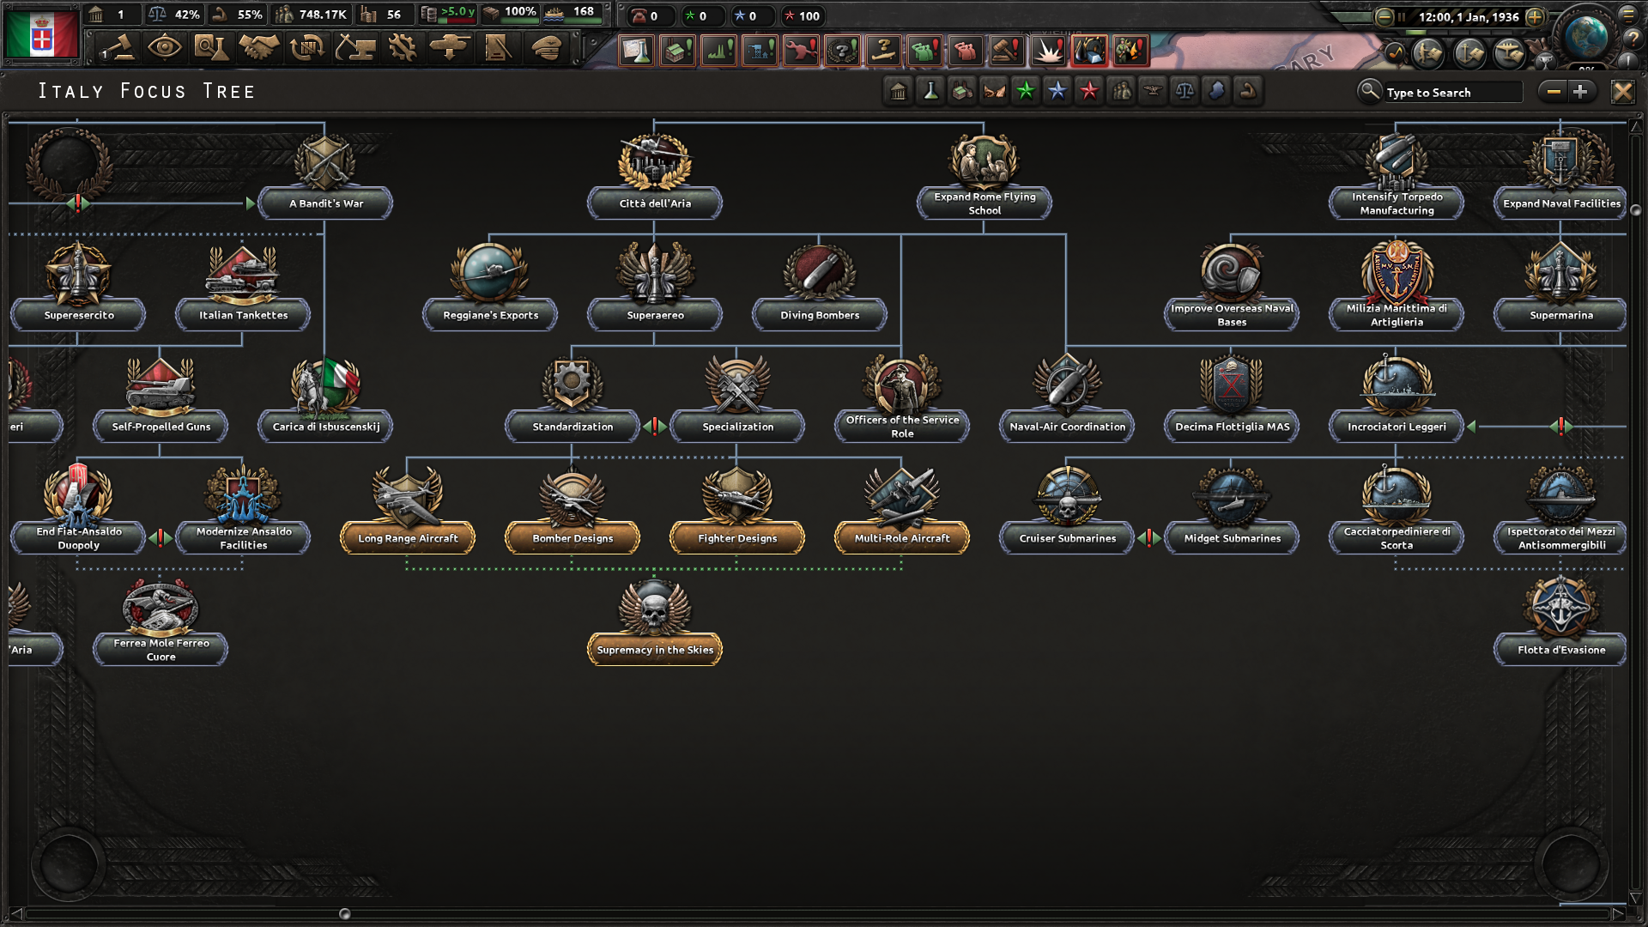Click the Italian flag country overview
Screen dimensions: 1648x927
tap(41, 35)
